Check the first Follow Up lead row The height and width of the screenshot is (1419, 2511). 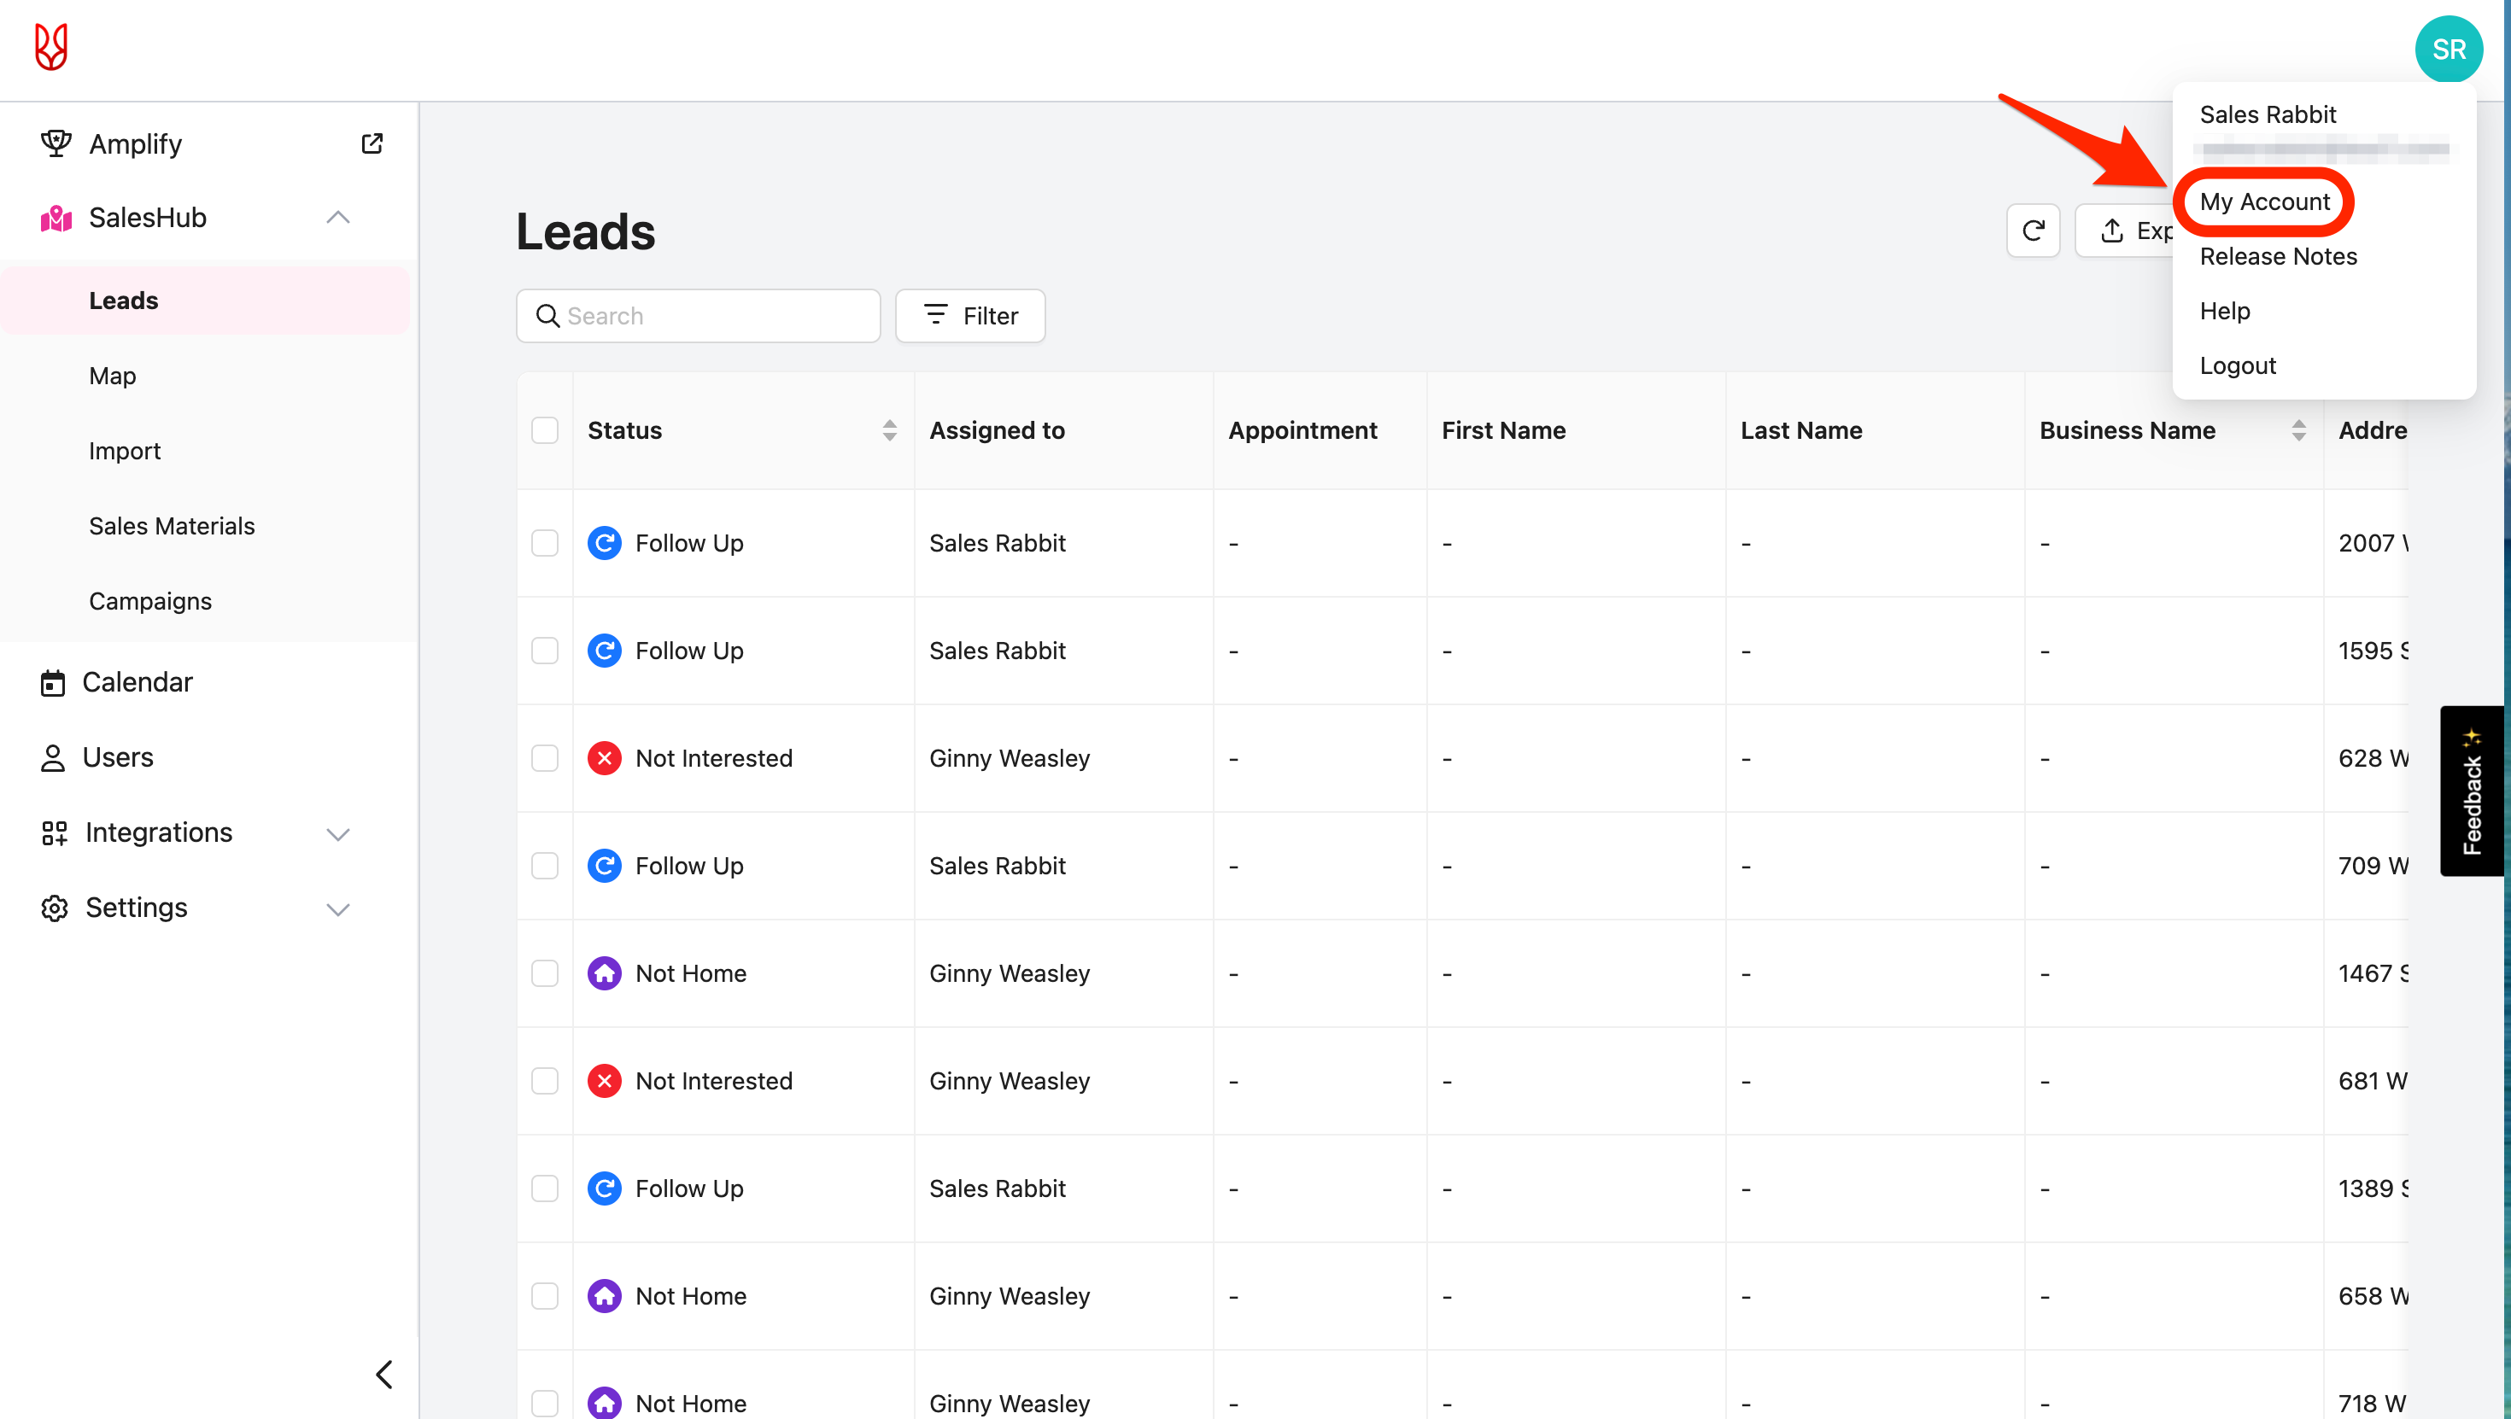tap(545, 543)
